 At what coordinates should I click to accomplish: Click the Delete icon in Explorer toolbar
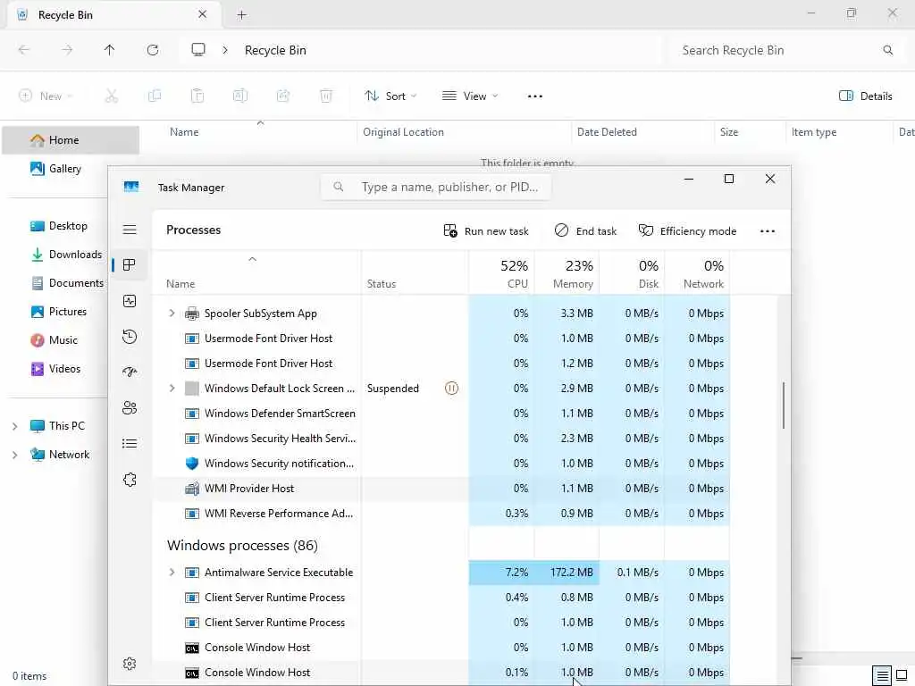pyautogui.click(x=326, y=96)
